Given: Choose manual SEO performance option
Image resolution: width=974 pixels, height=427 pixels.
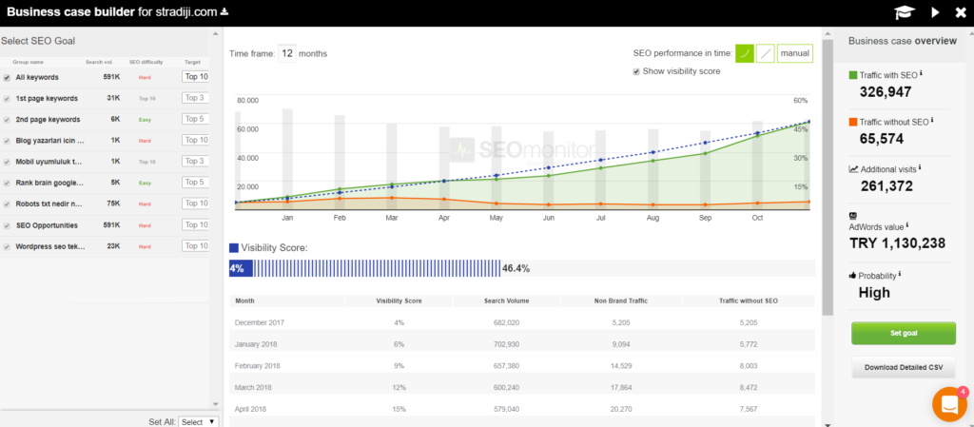Looking at the screenshot, I should (794, 53).
